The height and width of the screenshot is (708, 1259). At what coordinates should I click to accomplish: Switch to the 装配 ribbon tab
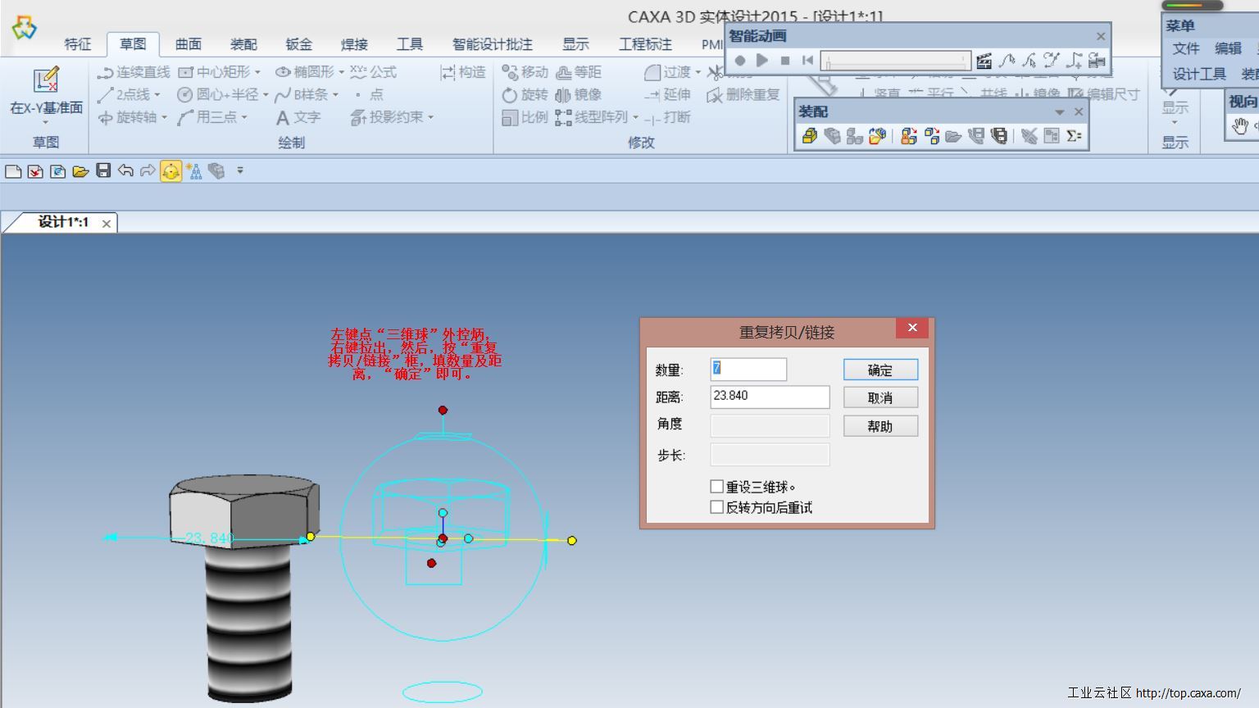tap(243, 44)
